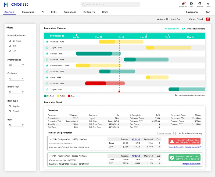This screenshot has width=215, height=177.
Task: Pin the Target - P532 promotion
Action: tap(47, 48)
